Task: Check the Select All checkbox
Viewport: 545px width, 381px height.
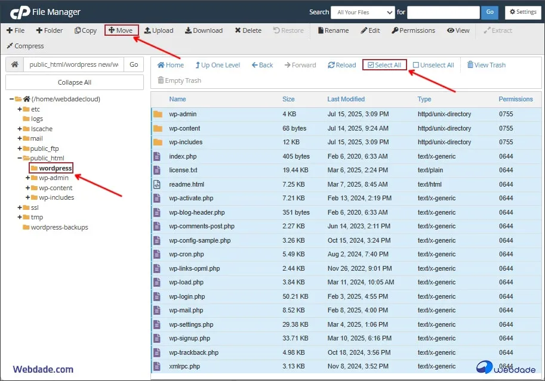Action: pos(371,65)
